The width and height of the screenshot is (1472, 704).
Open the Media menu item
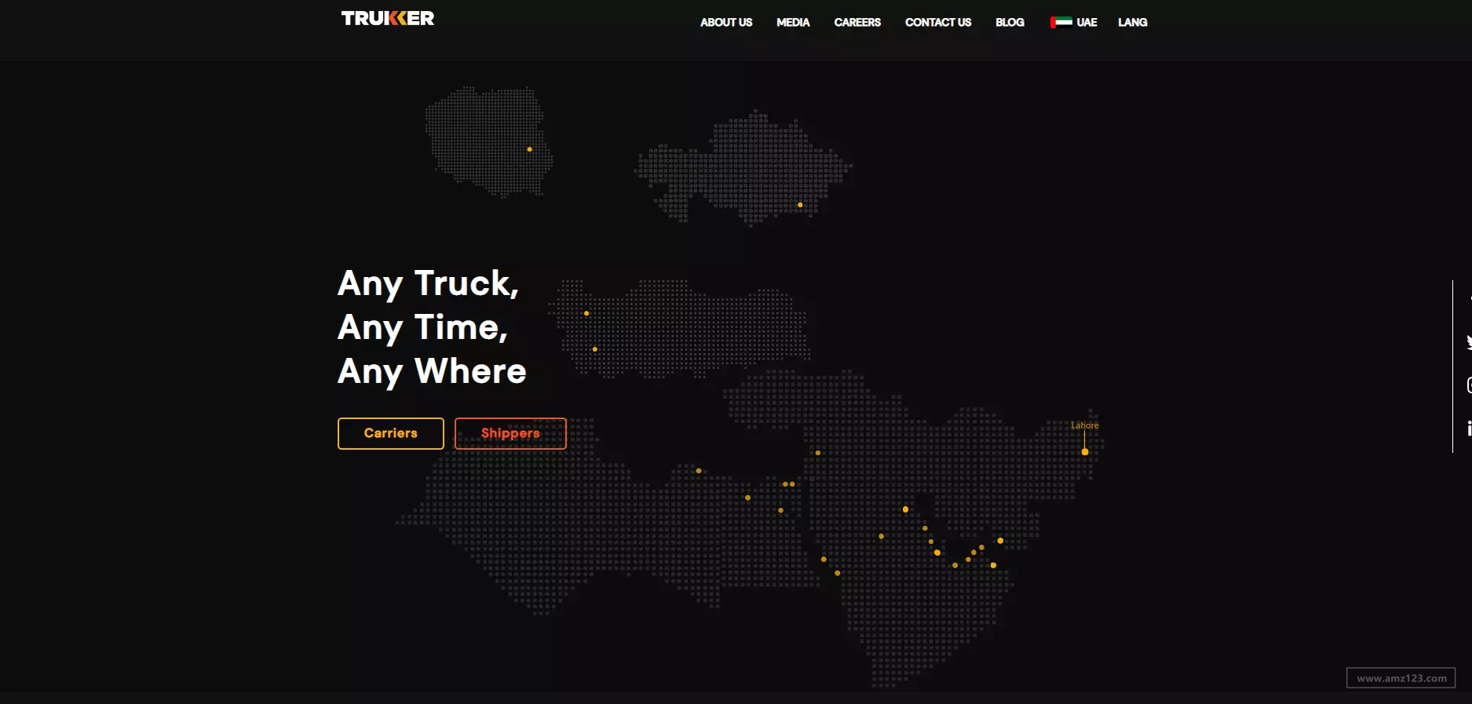tap(793, 22)
